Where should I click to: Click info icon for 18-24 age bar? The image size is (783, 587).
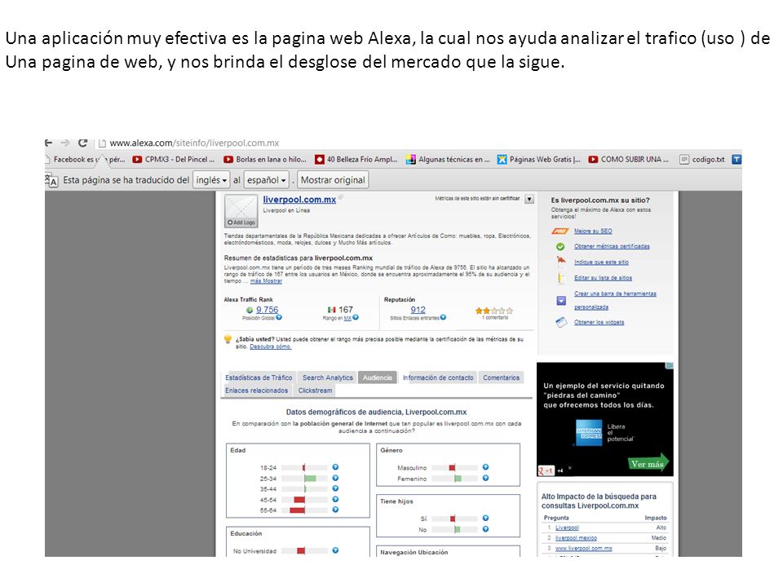tap(335, 467)
